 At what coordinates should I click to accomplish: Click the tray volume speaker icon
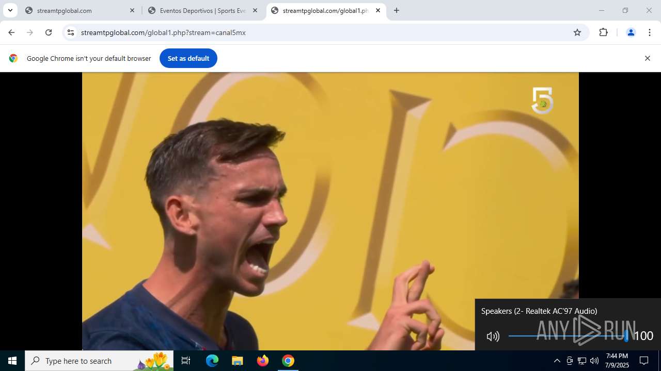click(x=594, y=361)
